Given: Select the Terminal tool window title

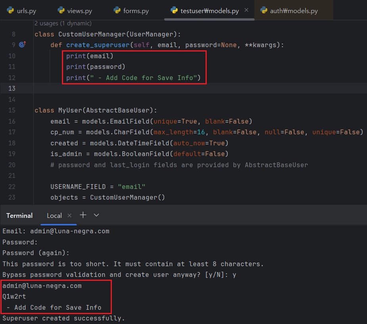Looking at the screenshot, I should pos(19,215).
